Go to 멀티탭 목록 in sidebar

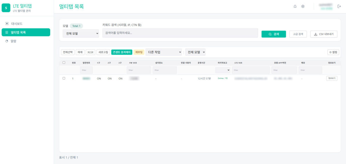point(26,32)
